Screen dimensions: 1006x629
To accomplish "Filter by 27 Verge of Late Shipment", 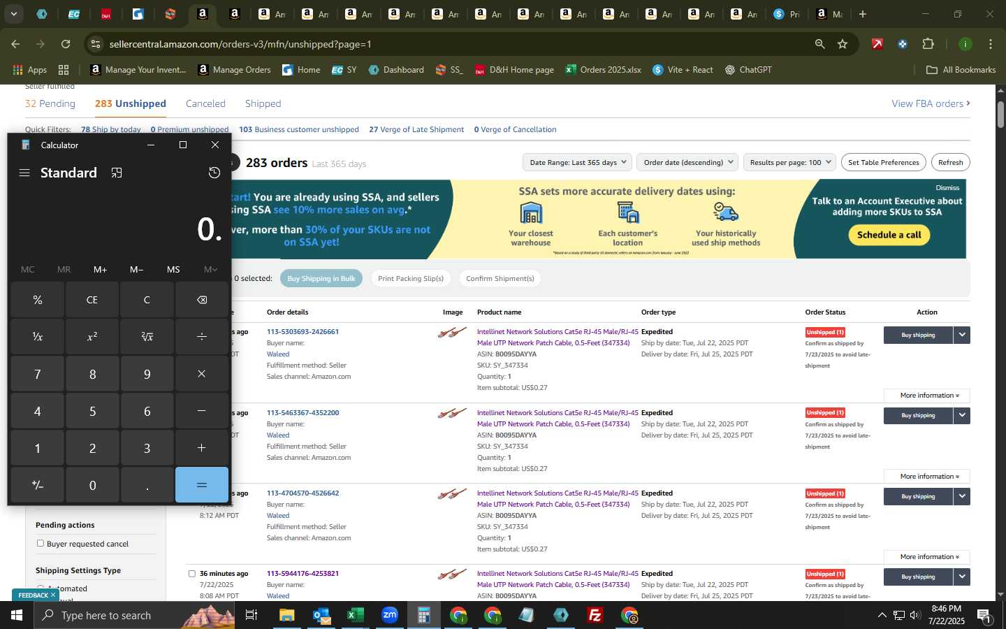I will (416, 129).
